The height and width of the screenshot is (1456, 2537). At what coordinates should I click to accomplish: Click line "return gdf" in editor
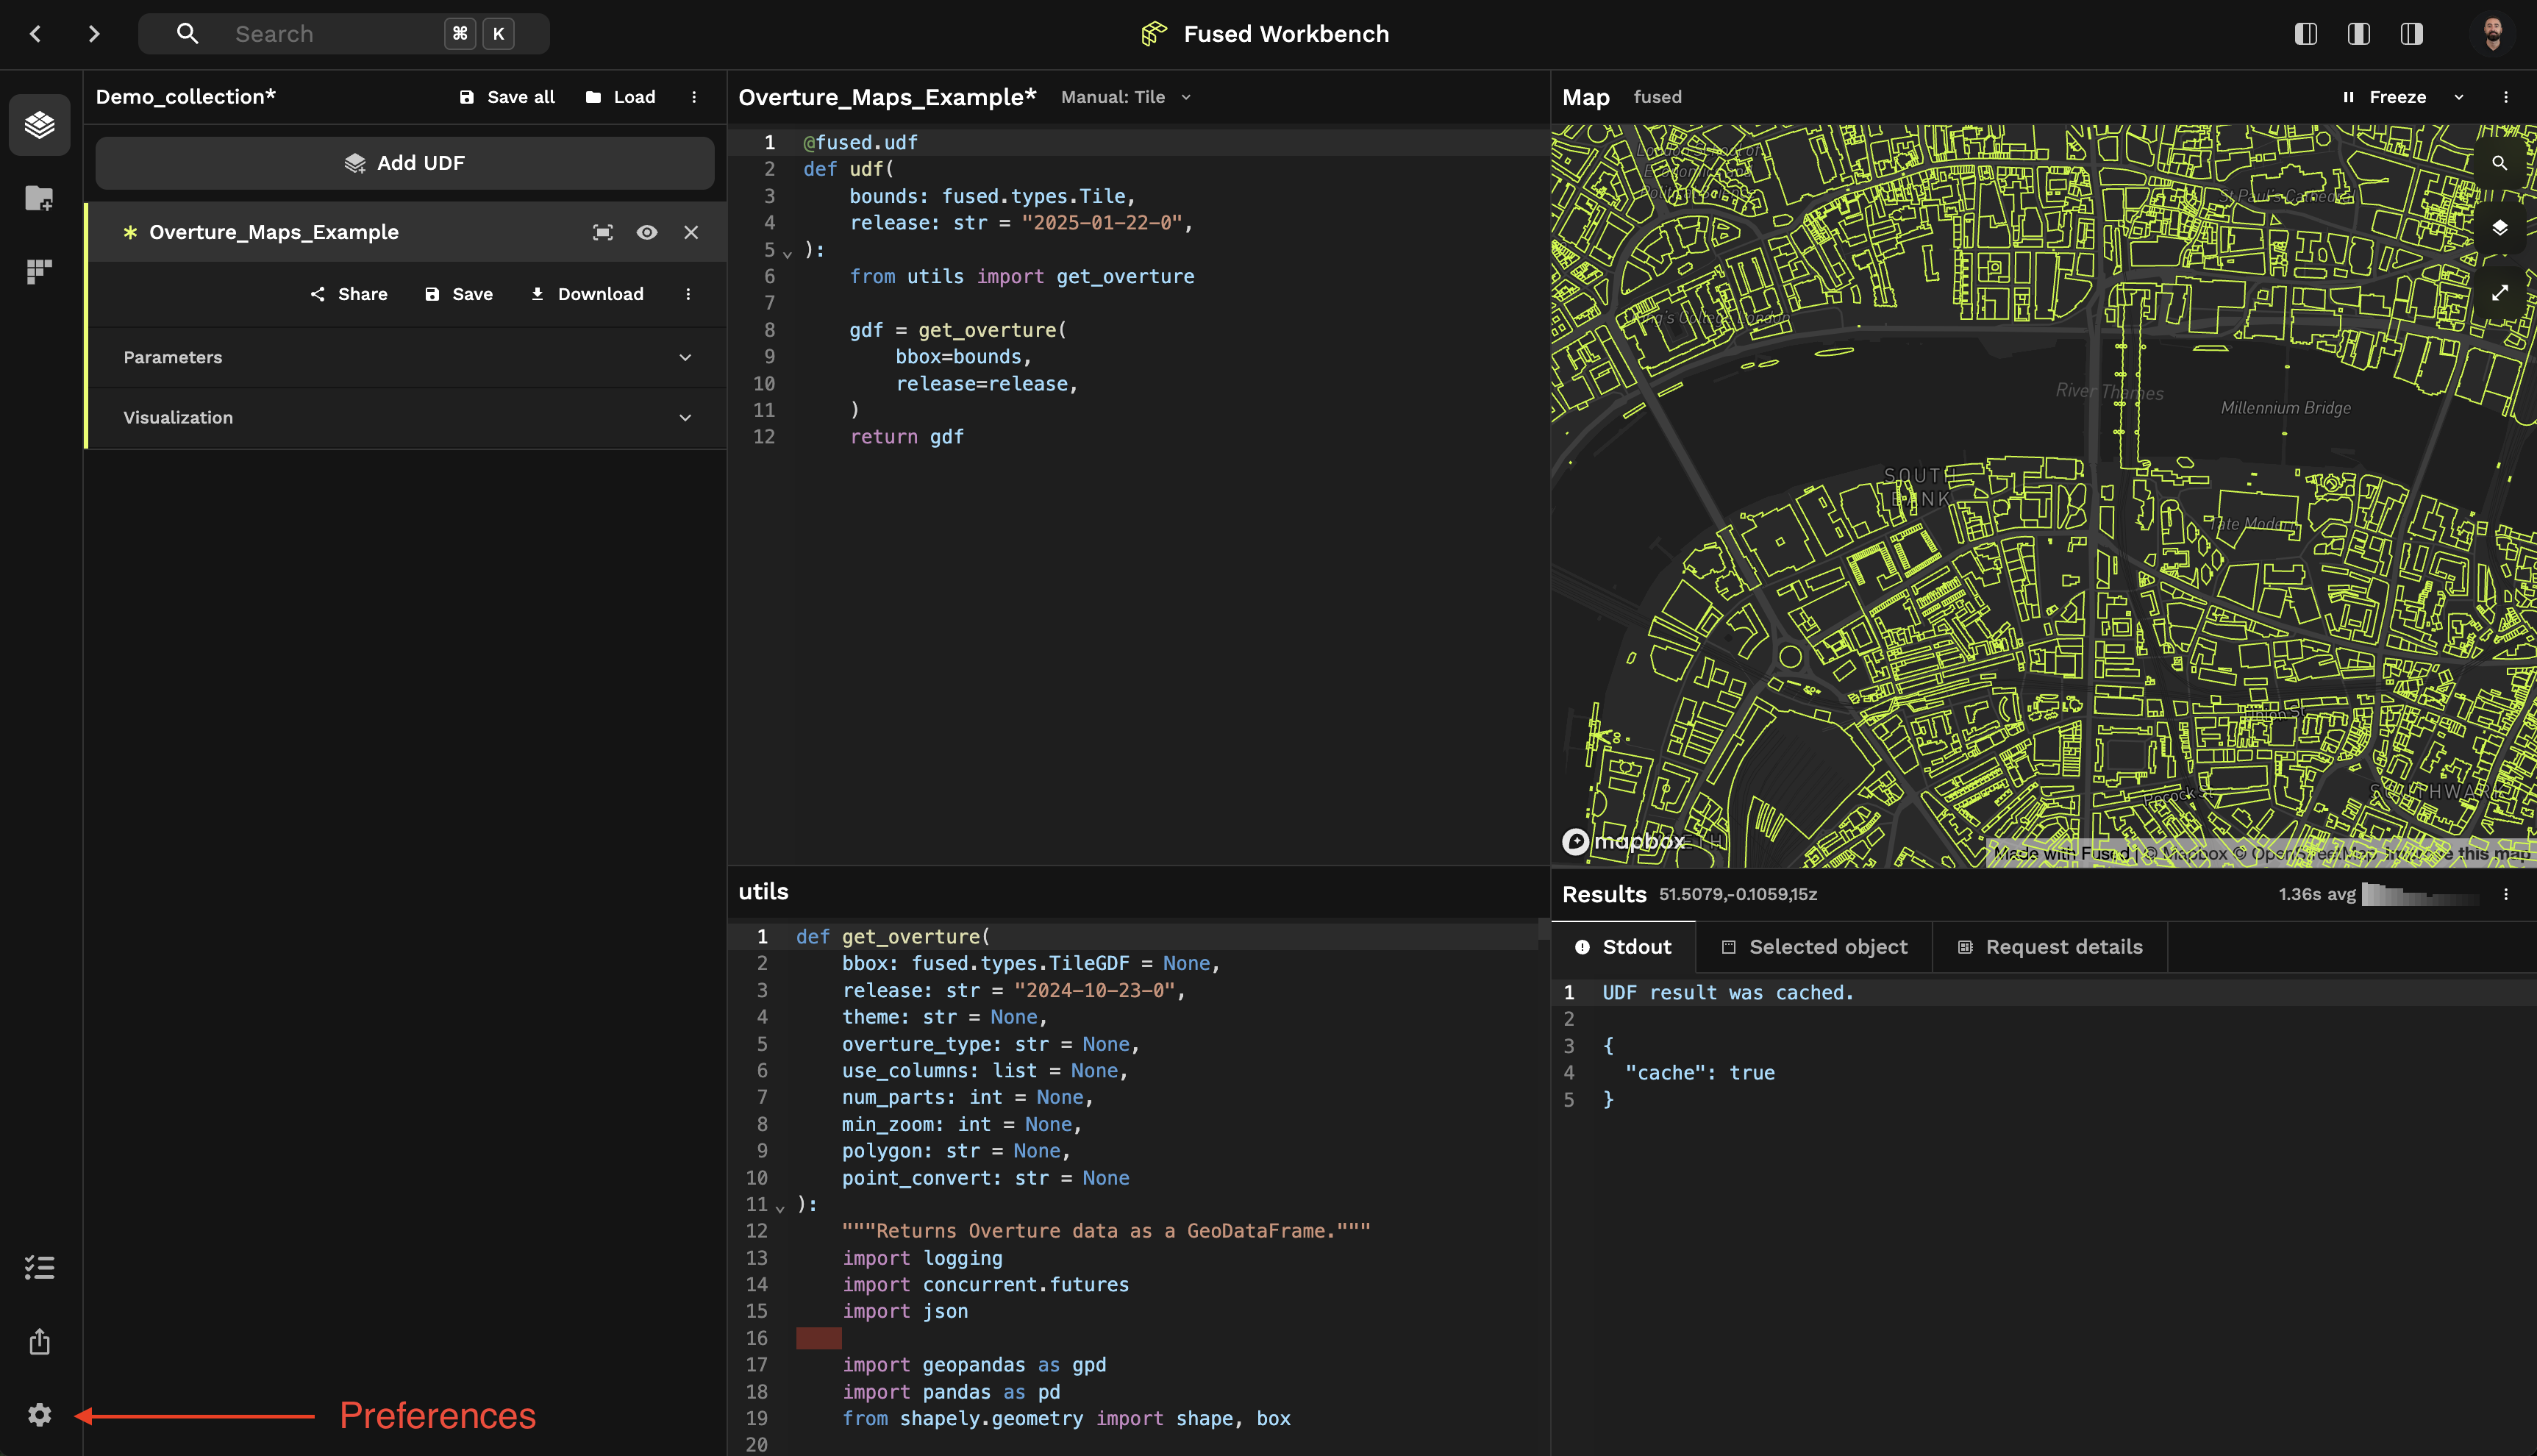[x=907, y=437]
